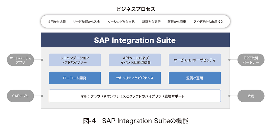Viewport: 272px width, 129px height.
Task: Select 採用から退職 process label
Action: [x=57, y=22]
